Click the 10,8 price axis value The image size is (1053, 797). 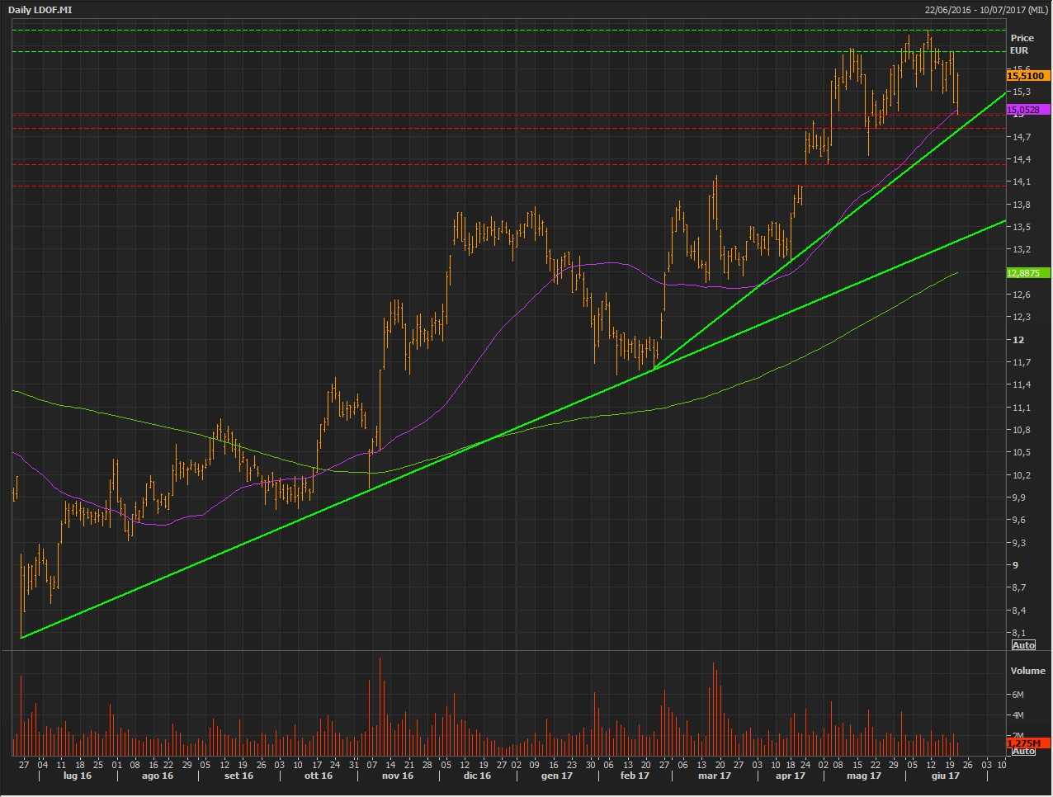coord(1021,430)
